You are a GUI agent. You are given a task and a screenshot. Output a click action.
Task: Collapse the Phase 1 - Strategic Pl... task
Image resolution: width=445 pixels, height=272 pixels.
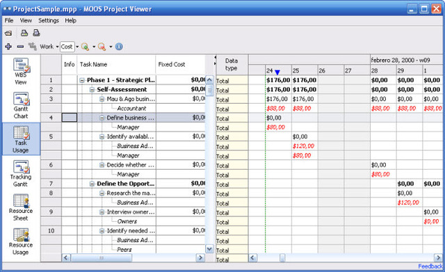[82, 81]
